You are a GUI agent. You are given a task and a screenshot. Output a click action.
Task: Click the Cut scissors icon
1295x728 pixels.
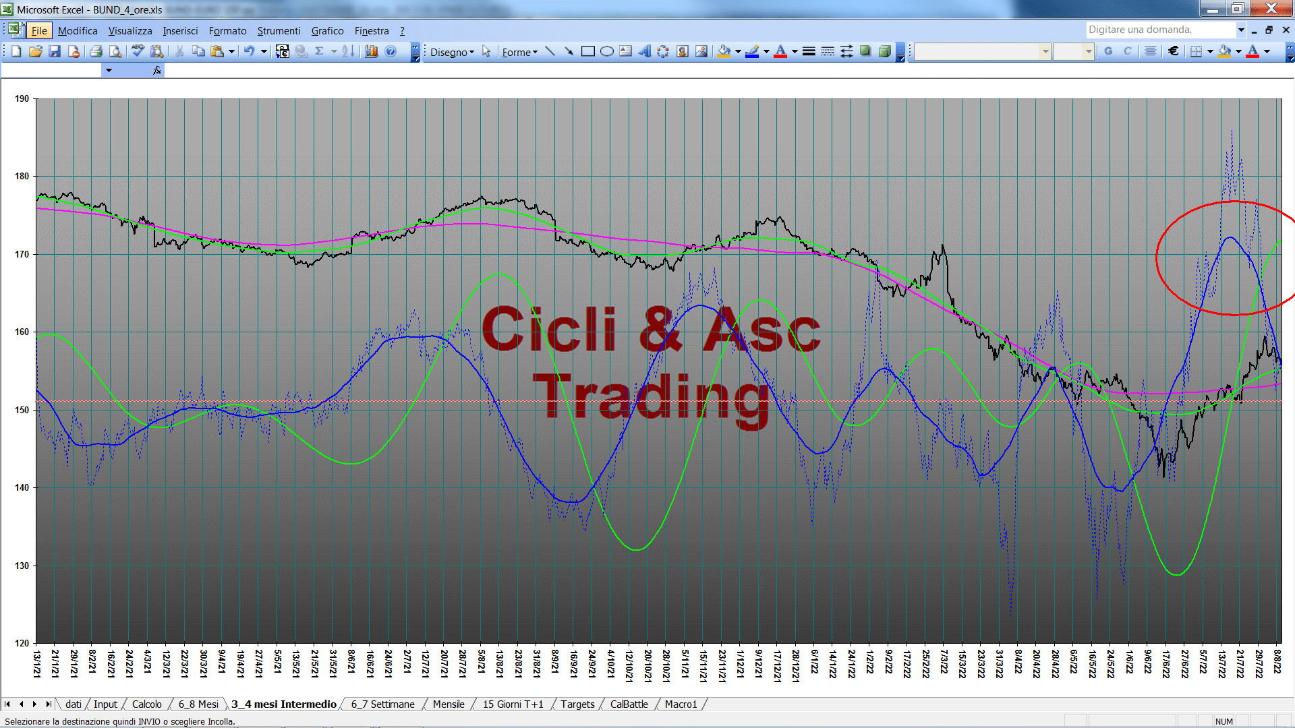click(x=179, y=51)
